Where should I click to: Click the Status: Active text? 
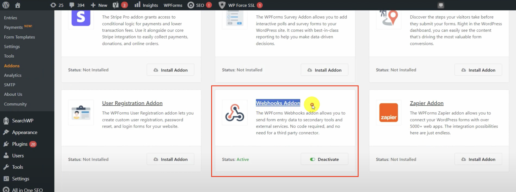(235, 159)
